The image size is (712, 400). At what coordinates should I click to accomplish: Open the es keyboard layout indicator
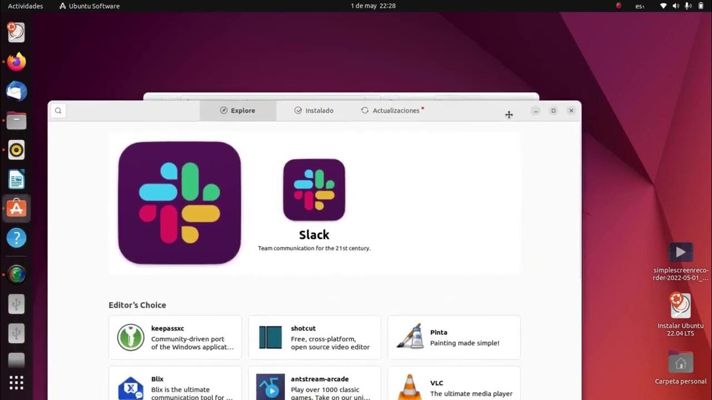click(x=640, y=6)
